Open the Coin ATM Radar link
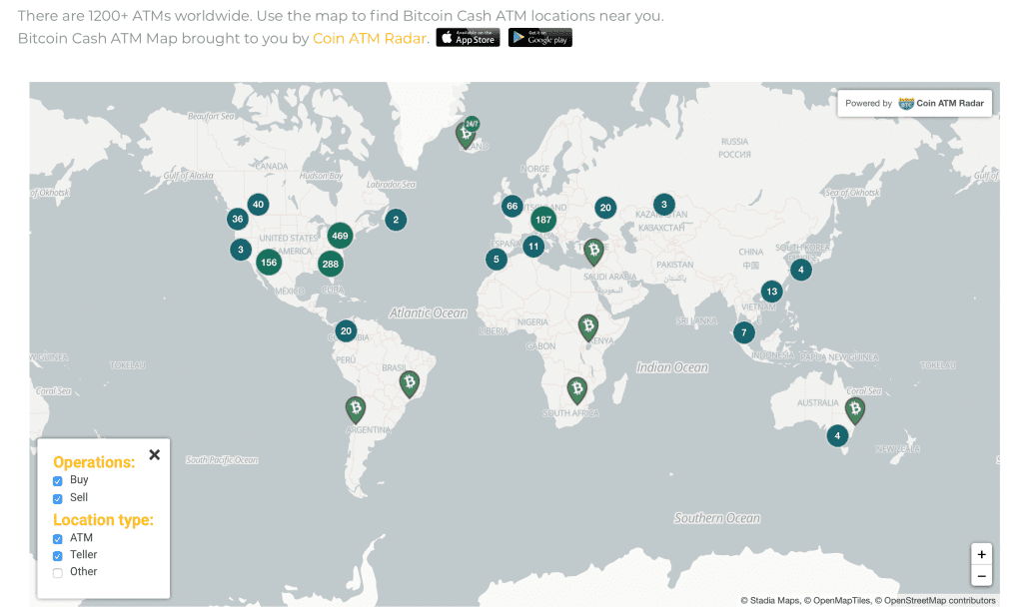 click(x=370, y=38)
